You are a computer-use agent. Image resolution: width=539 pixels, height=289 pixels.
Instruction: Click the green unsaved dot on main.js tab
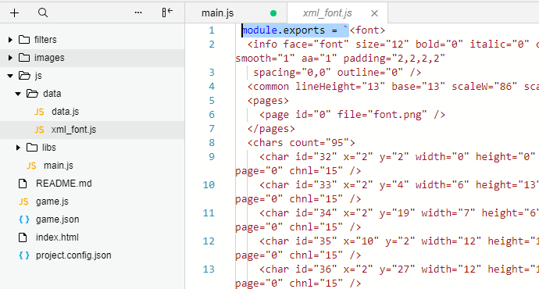pyautogui.click(x=273, y=13)
